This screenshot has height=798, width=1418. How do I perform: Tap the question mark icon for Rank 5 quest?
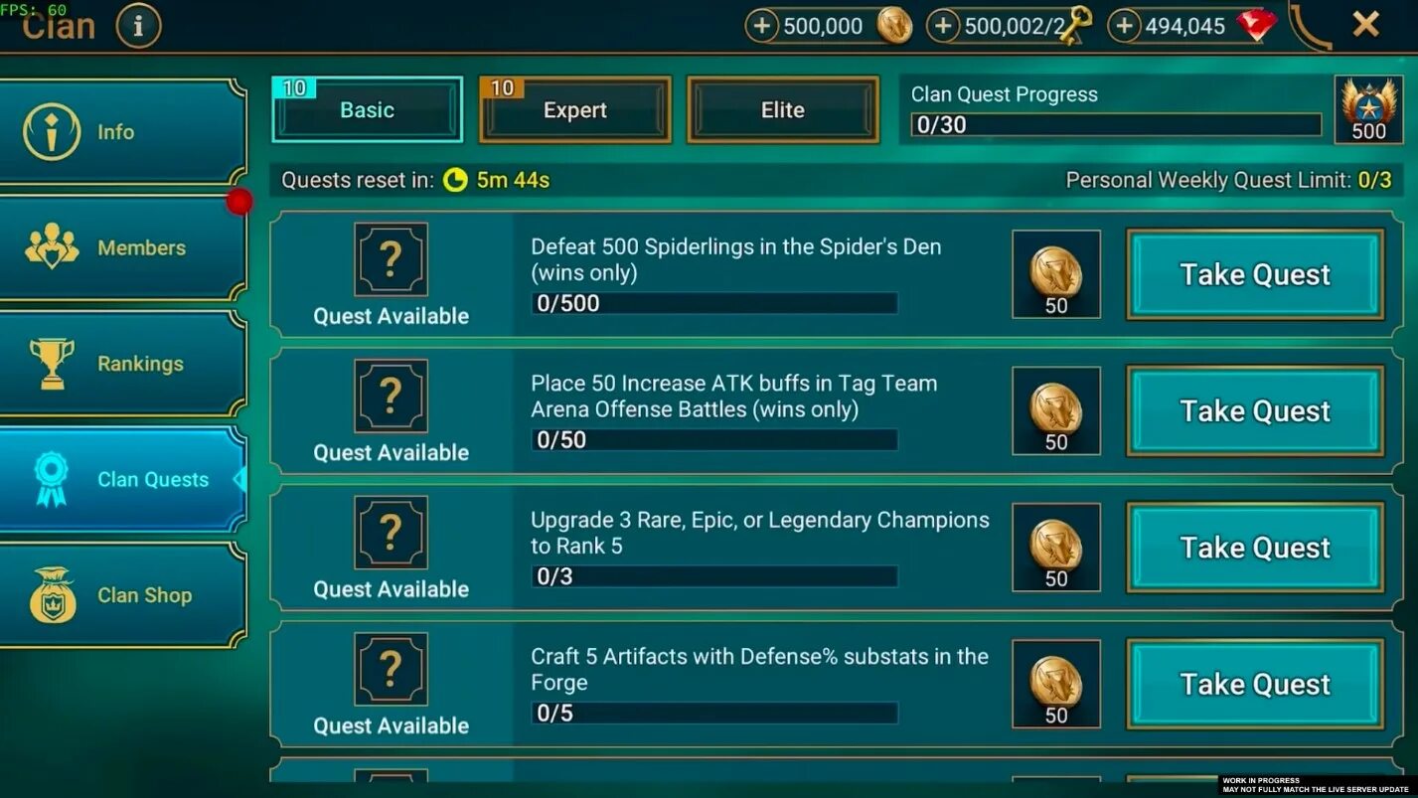391,533
